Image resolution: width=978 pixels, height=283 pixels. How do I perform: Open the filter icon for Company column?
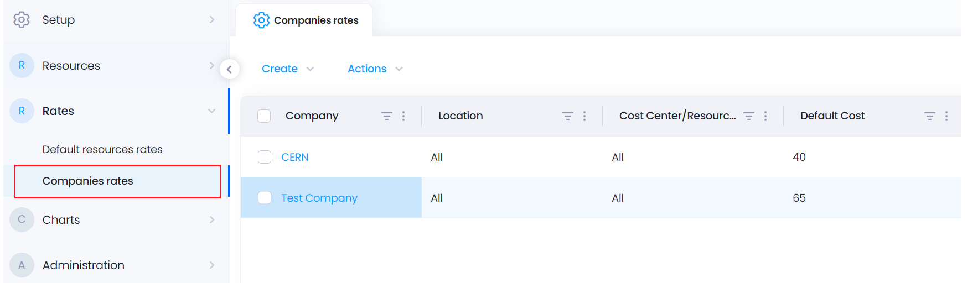click(387, 116)
